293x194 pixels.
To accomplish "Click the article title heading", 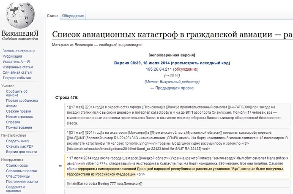I will click(x=173, y=35).
